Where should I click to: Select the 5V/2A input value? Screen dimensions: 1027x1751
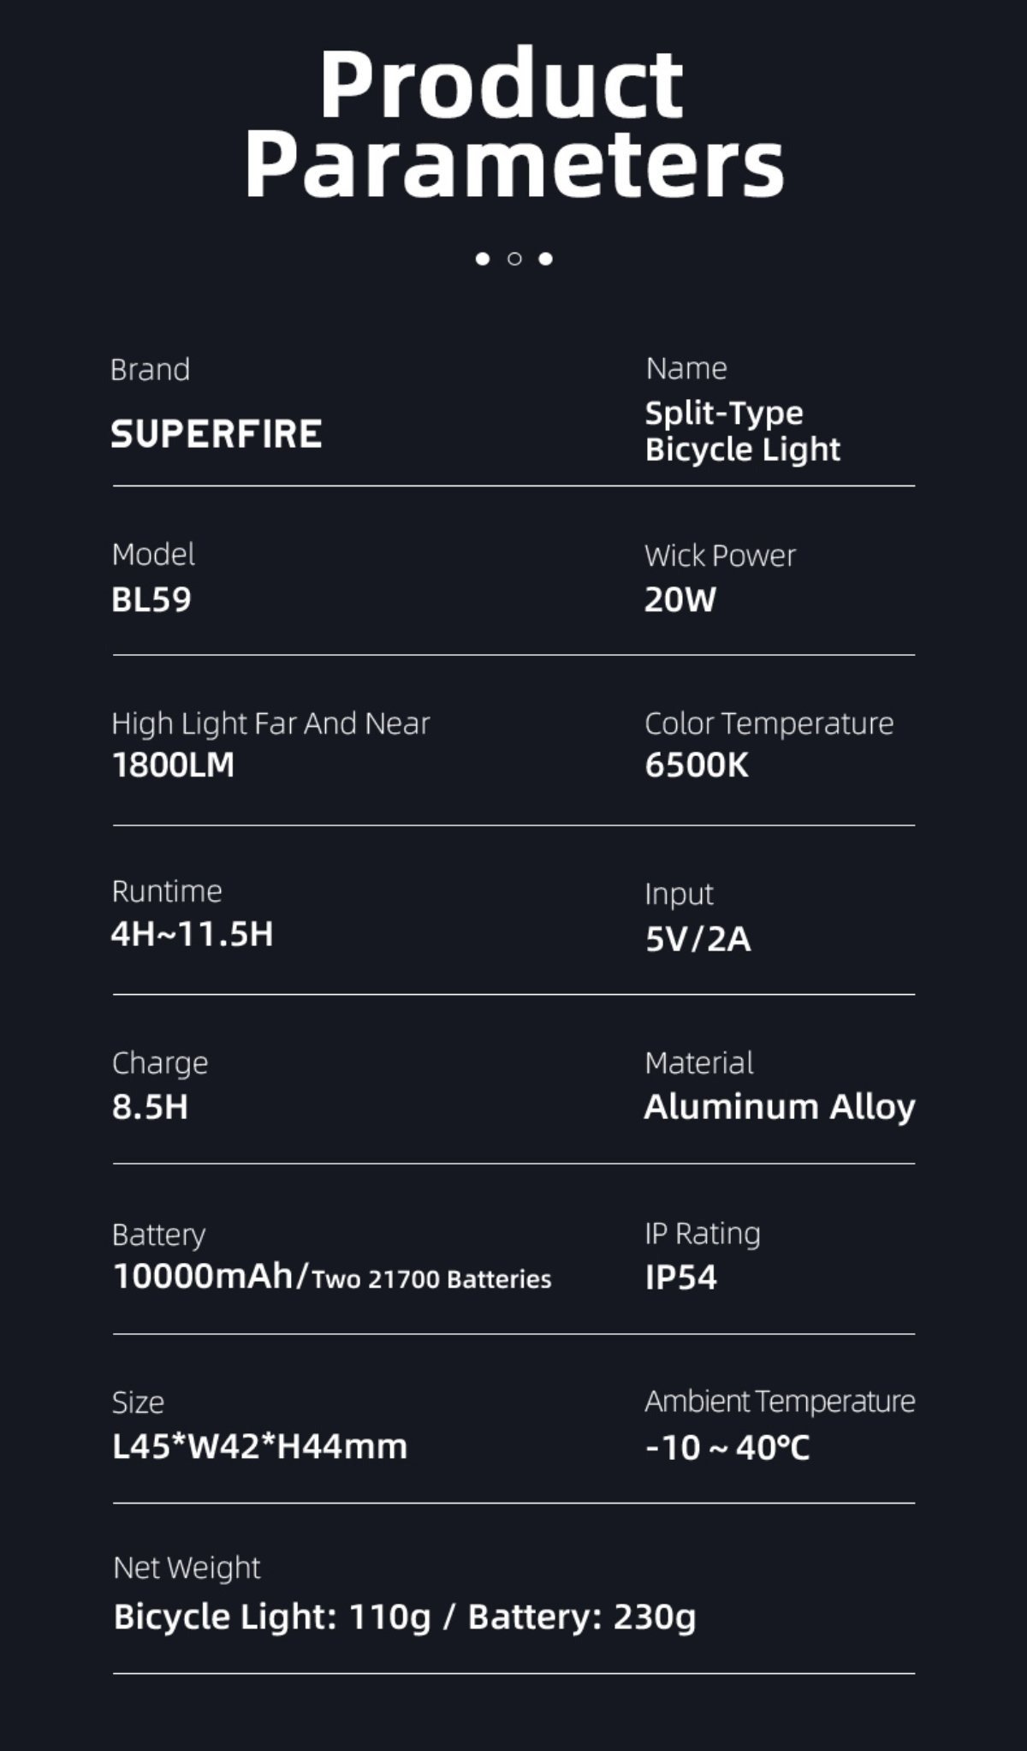pos(698,939)
